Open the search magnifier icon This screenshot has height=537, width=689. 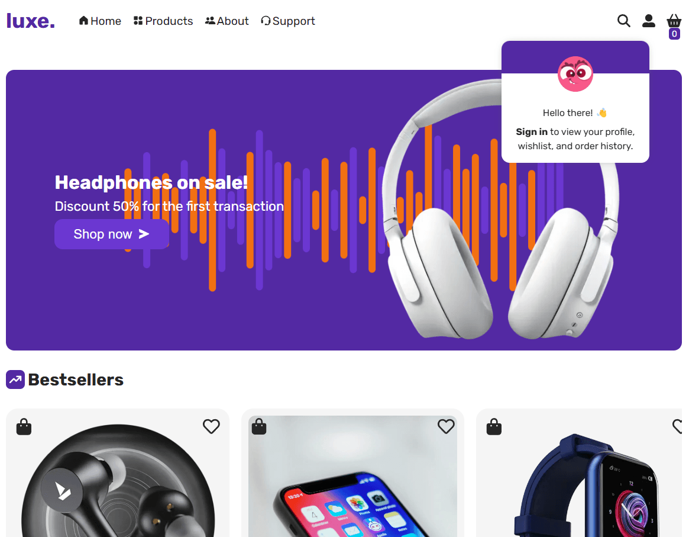(623, 21)
